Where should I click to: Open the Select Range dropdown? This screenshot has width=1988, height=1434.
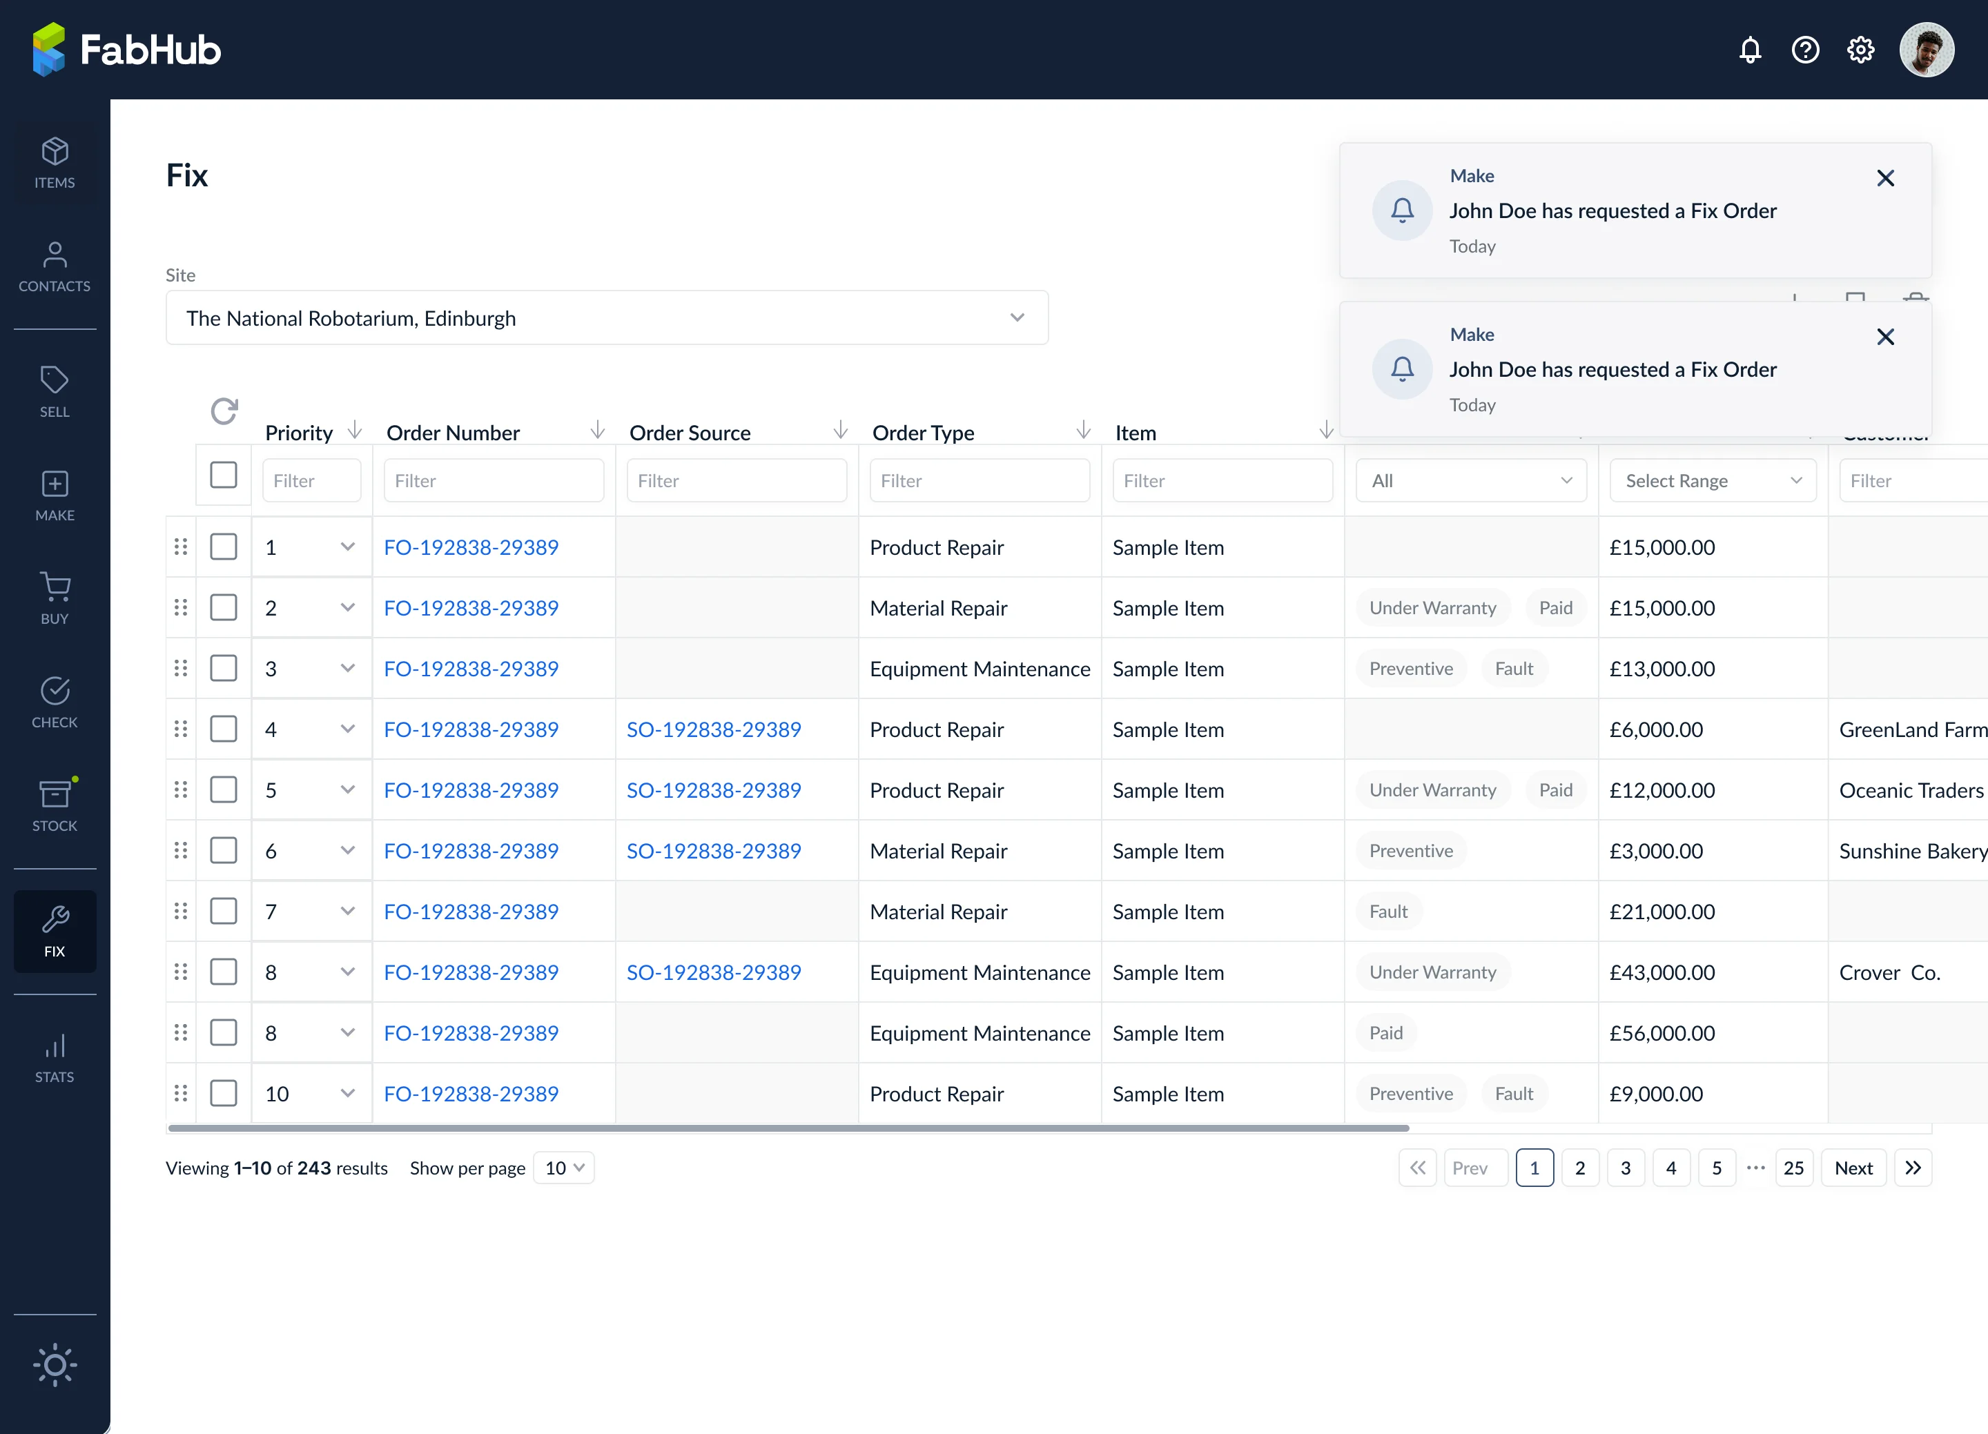(x=1713, y=480)
